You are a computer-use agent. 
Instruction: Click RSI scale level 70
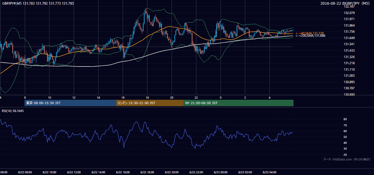tap(345, 125)
